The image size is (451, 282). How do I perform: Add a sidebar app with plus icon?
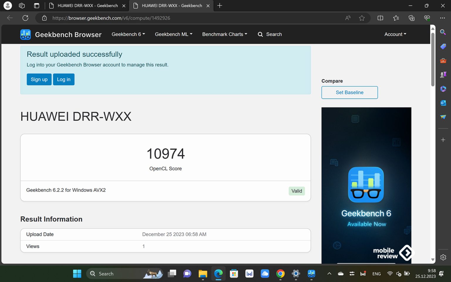(443, 140)
